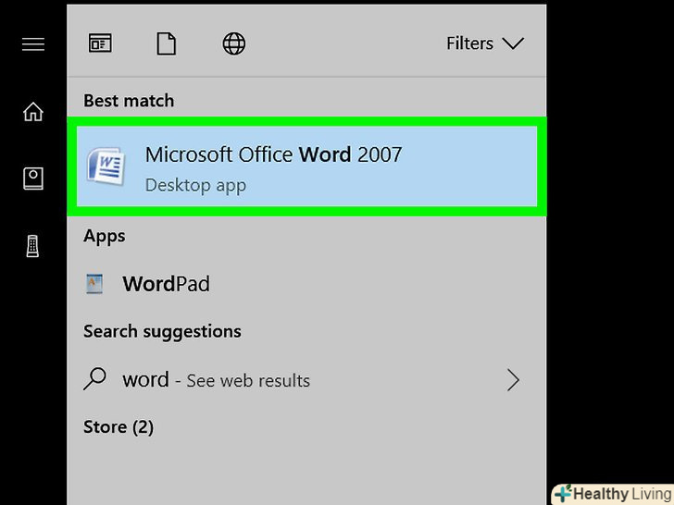Click the WordPad app icon
The image size is (674, 505).
point(94,284)
